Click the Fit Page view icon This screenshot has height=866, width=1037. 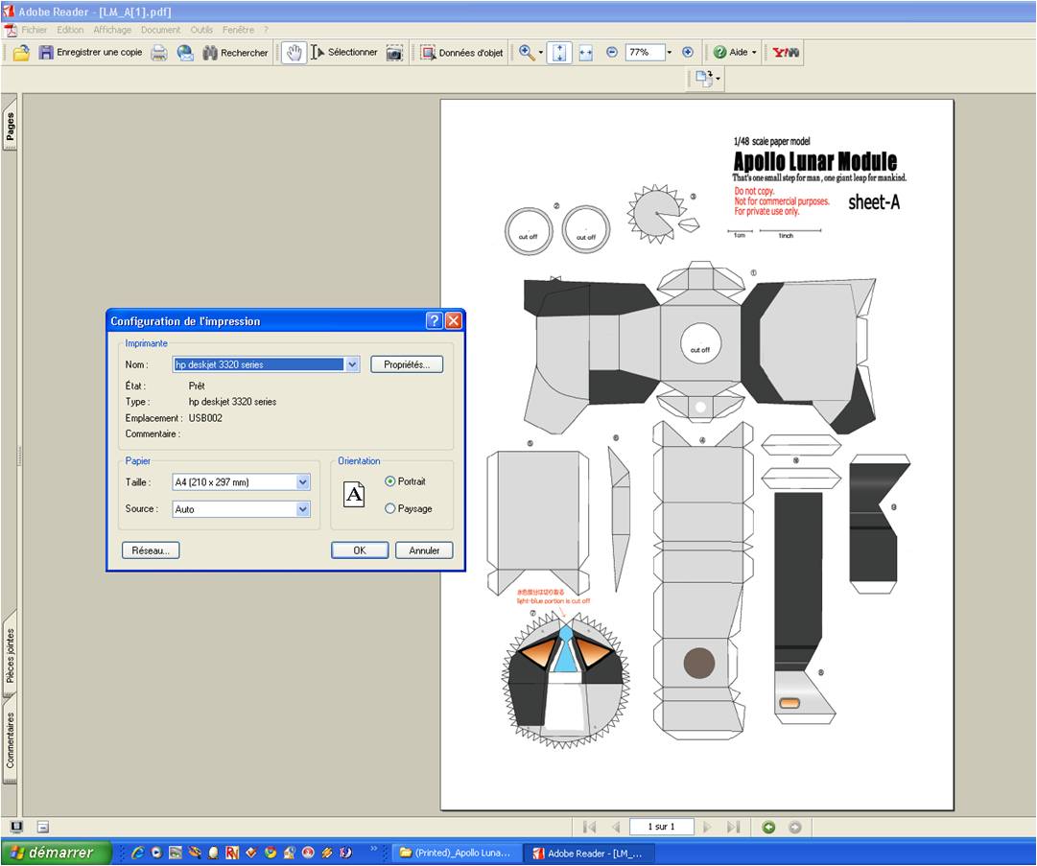coord(559,53)
